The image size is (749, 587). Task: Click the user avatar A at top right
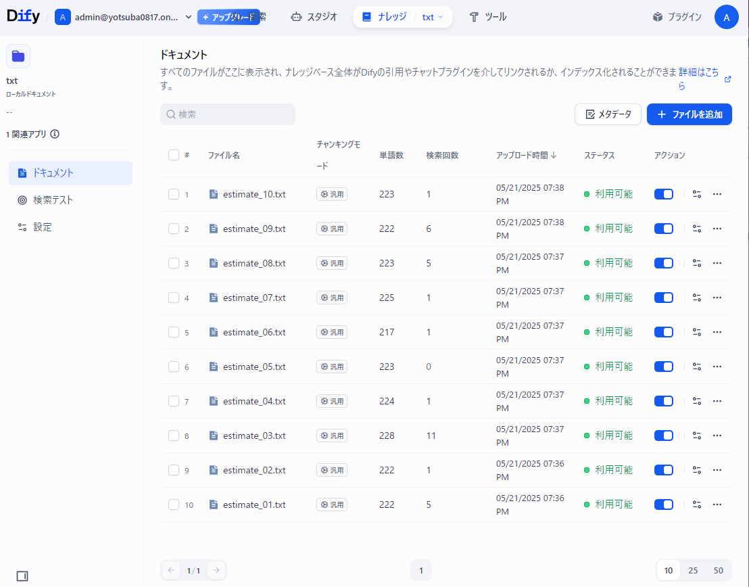click(x=726, y=17)
